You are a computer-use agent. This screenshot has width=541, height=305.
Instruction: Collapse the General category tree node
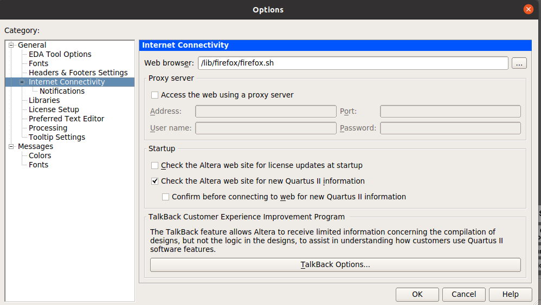[x=11, y=45]
